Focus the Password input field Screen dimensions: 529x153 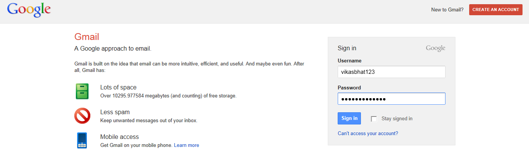pyautogui.click(x=391, y=99)
